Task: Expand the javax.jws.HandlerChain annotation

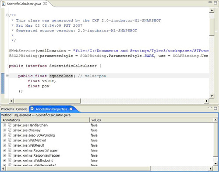Action: pyautogui.click(x=4, y=125)
